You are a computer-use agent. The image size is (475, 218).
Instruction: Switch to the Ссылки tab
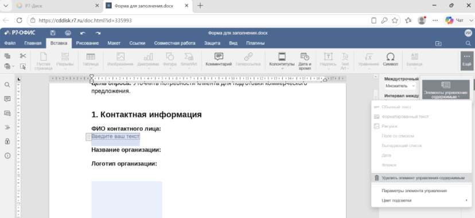click(x=137, y=43)
